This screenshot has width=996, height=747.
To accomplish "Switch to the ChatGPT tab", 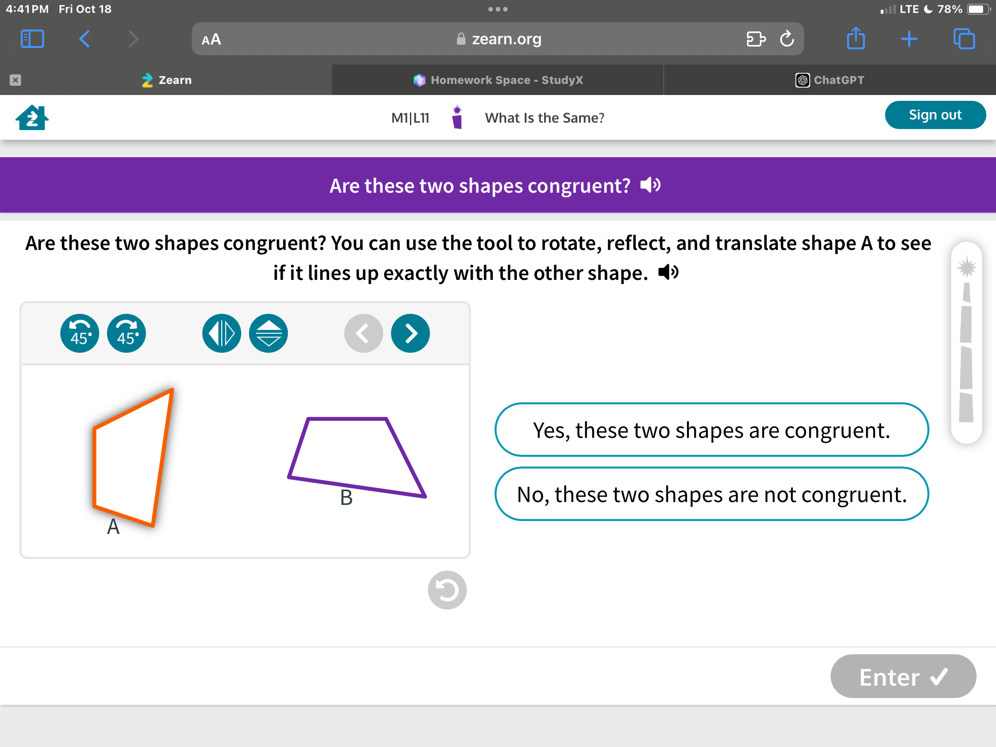I will tap(830, 80).
